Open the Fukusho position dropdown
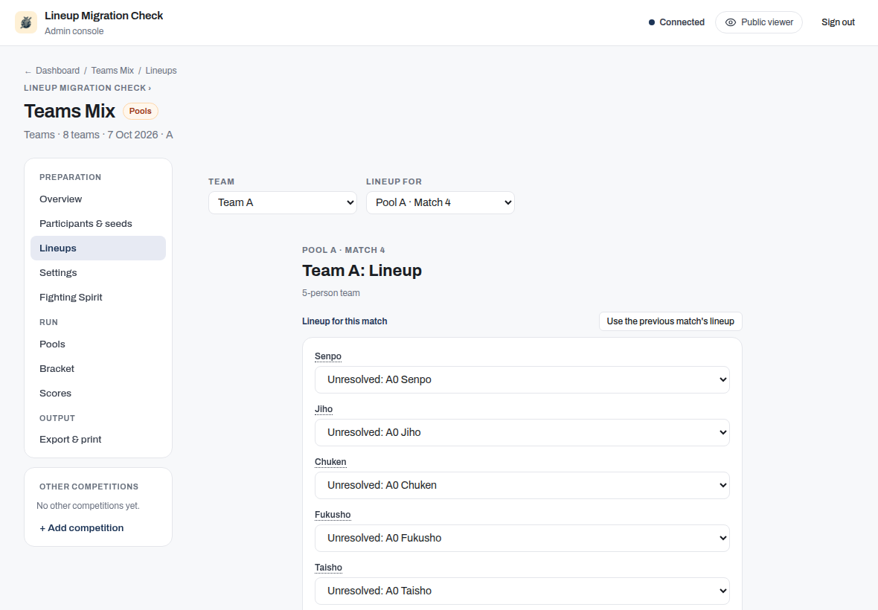Viewport: 878px width, 610px height. click(522, 538)
